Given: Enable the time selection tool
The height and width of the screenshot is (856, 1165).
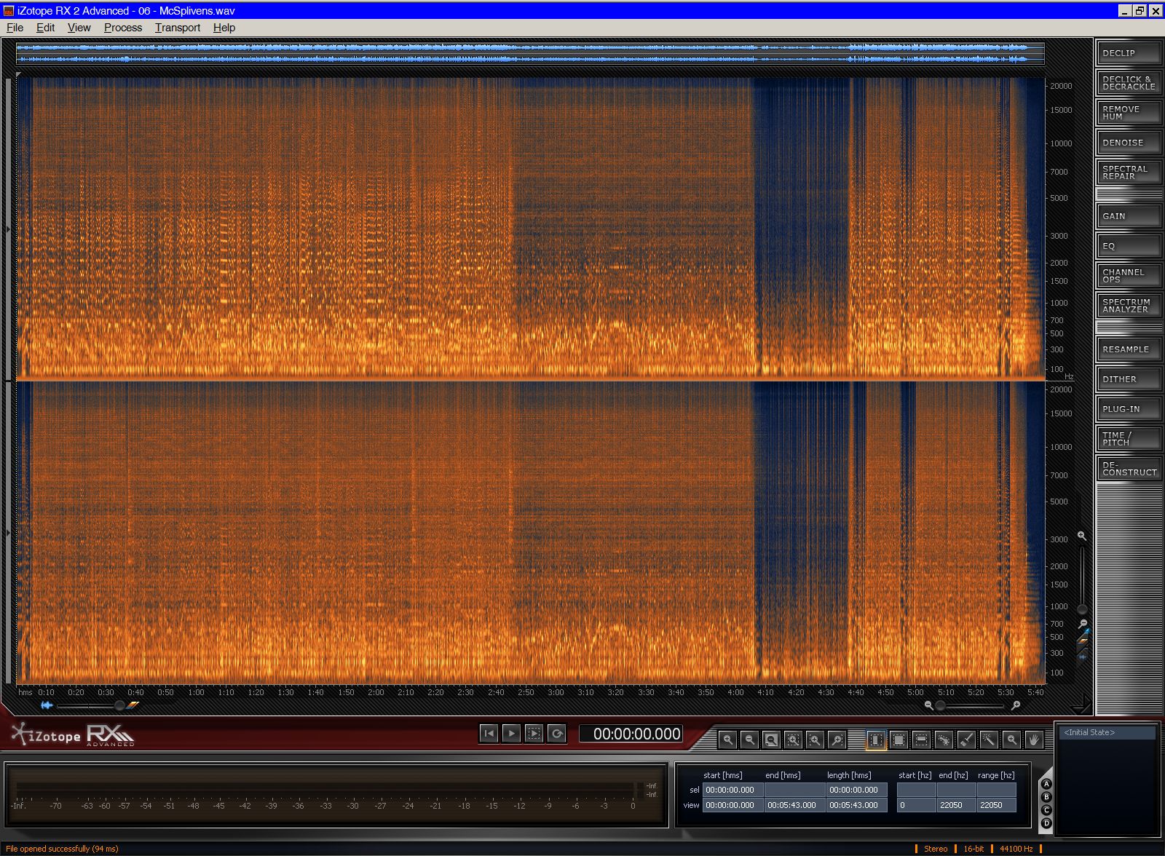Looking at the screenshot, I should (x=876, y=740).
